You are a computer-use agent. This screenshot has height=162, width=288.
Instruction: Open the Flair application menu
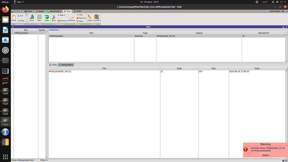pyautogui.click(x=29, y=11)
